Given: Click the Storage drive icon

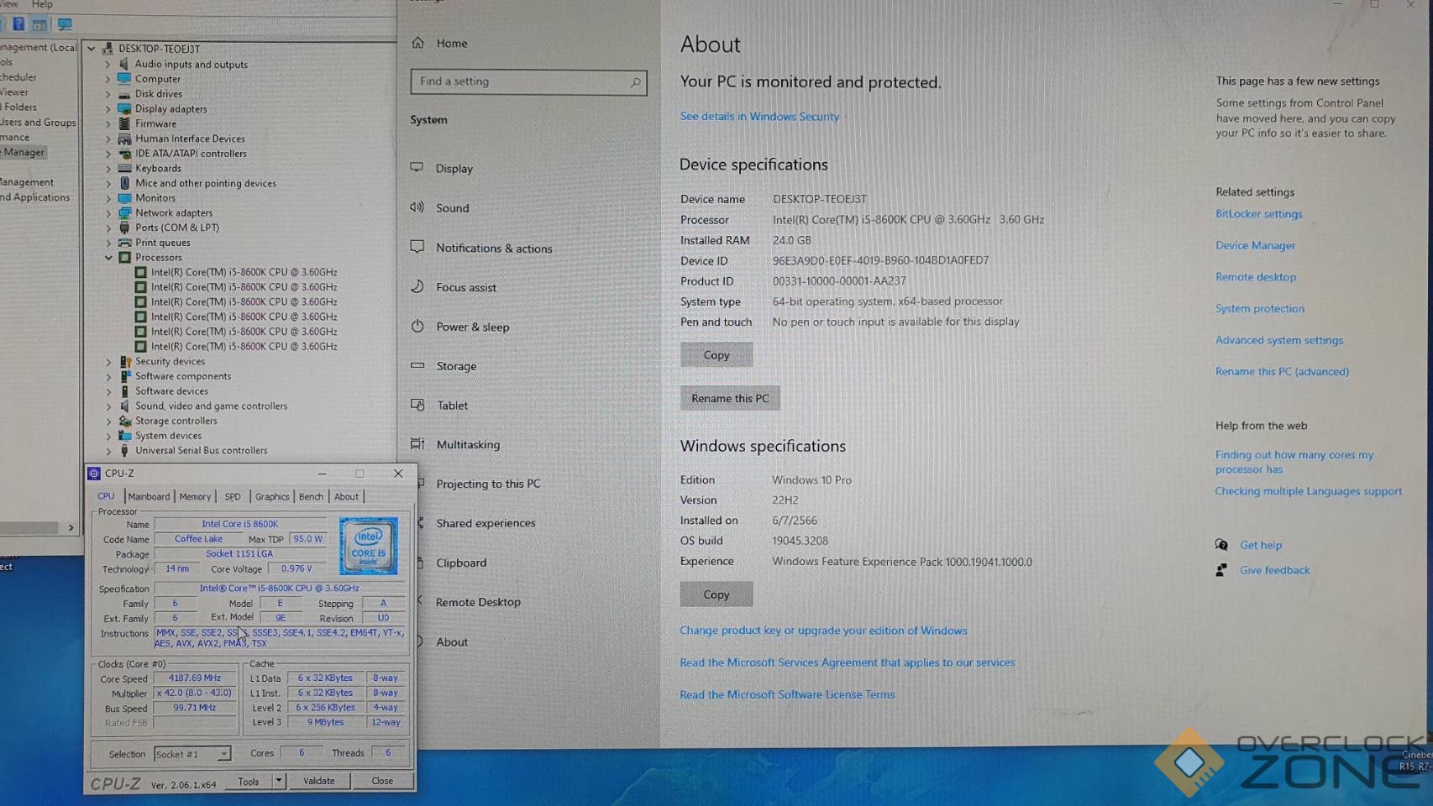Looking at the screenshot, I should coord(417,365).
